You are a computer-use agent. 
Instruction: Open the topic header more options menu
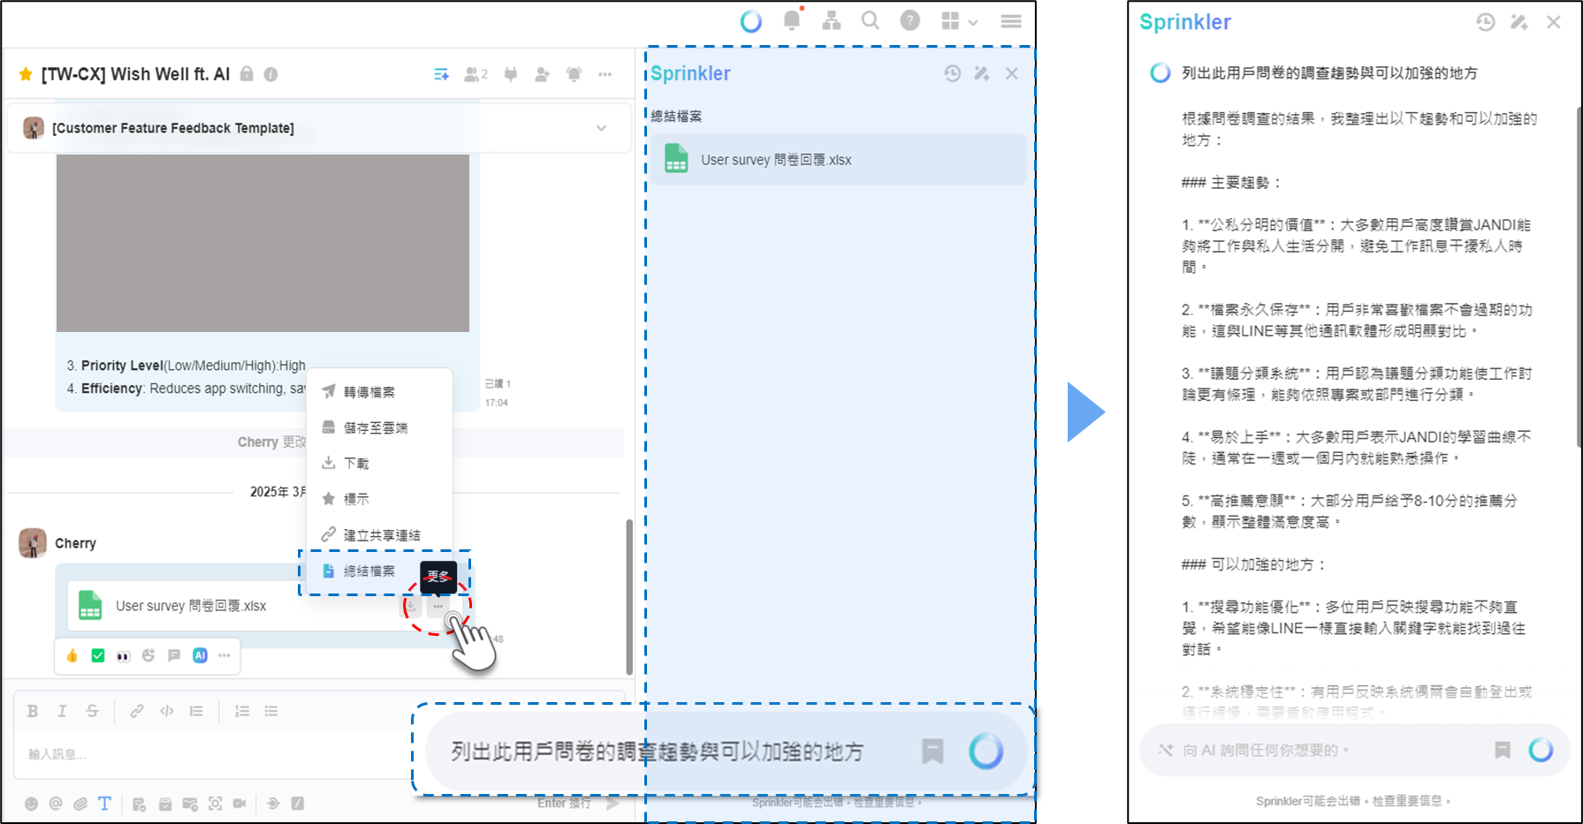(x=605, y=75)
